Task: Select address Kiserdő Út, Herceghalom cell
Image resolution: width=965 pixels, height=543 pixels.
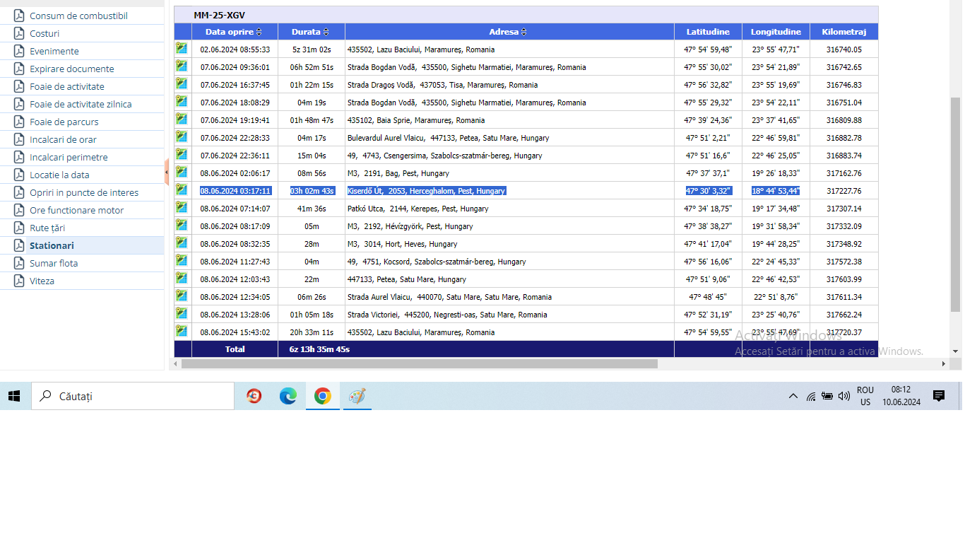Action: coord(509,191)
